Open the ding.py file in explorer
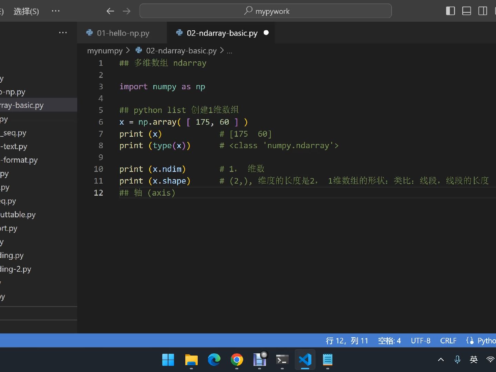The height and width of the screenshot is (372, 496). (x=39, y=255)
